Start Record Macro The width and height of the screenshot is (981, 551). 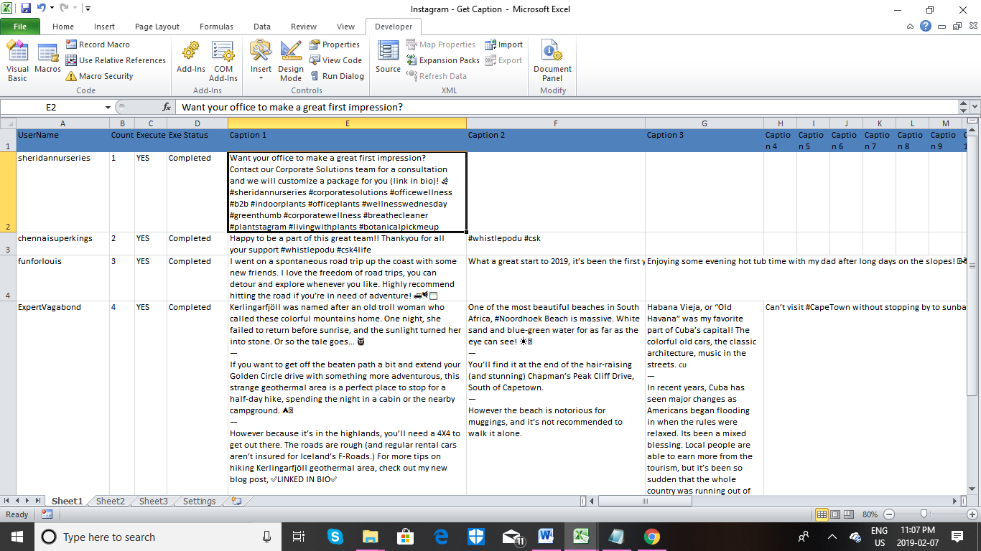98,44
